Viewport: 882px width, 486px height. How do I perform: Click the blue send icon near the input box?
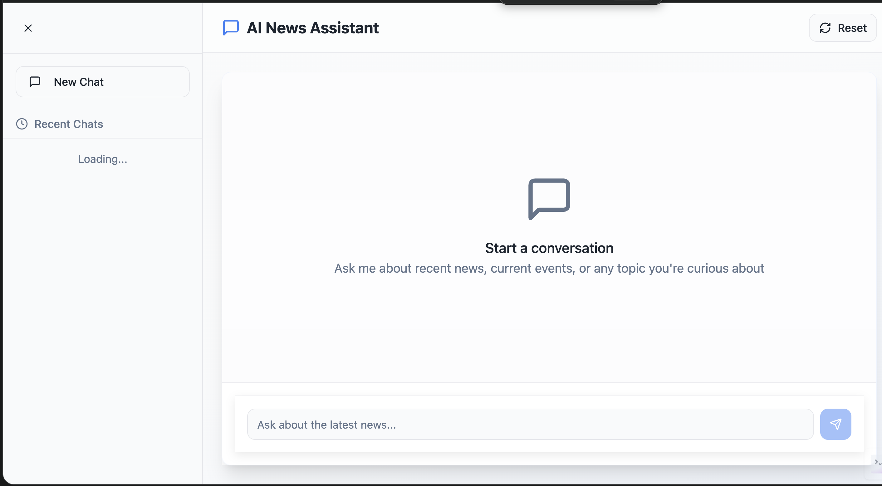click(x=835, y=424)
